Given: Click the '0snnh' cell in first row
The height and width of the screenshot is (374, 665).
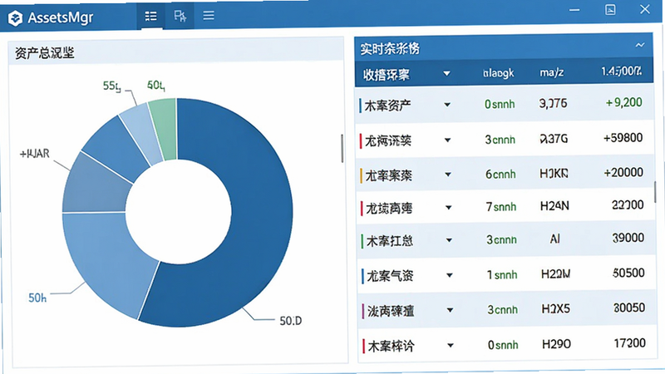Looking at the screenshot, I should coord(500,104).
